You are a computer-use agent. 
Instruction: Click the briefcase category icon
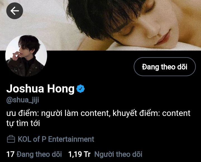point(11,139)
